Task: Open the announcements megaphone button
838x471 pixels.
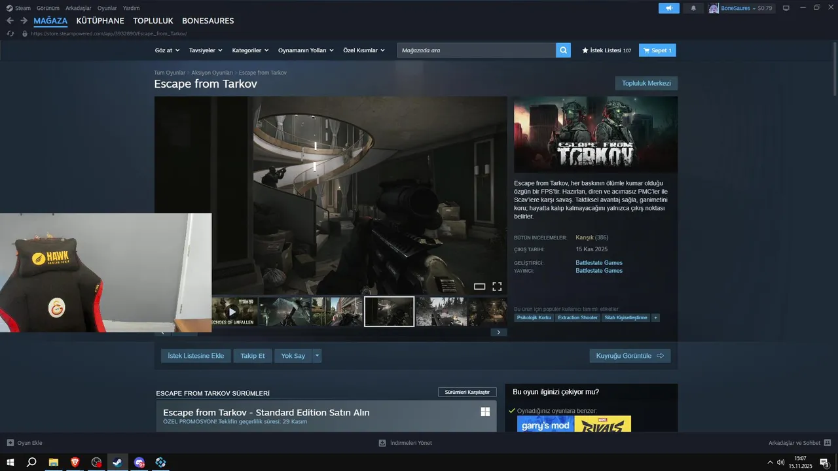Action: (668, 8)
